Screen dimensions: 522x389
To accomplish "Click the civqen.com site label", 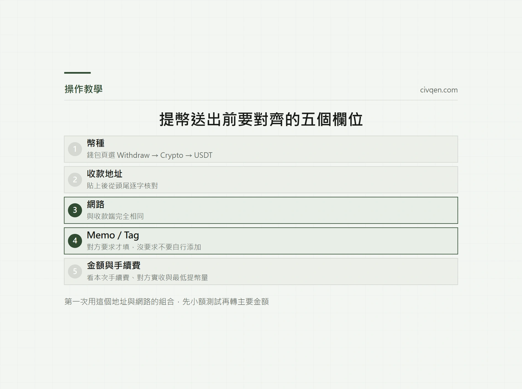I will coord(439,90).
